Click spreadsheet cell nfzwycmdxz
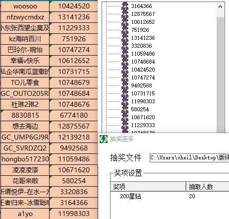The width and height of the screenshot is (229, 219). point(25,17)
